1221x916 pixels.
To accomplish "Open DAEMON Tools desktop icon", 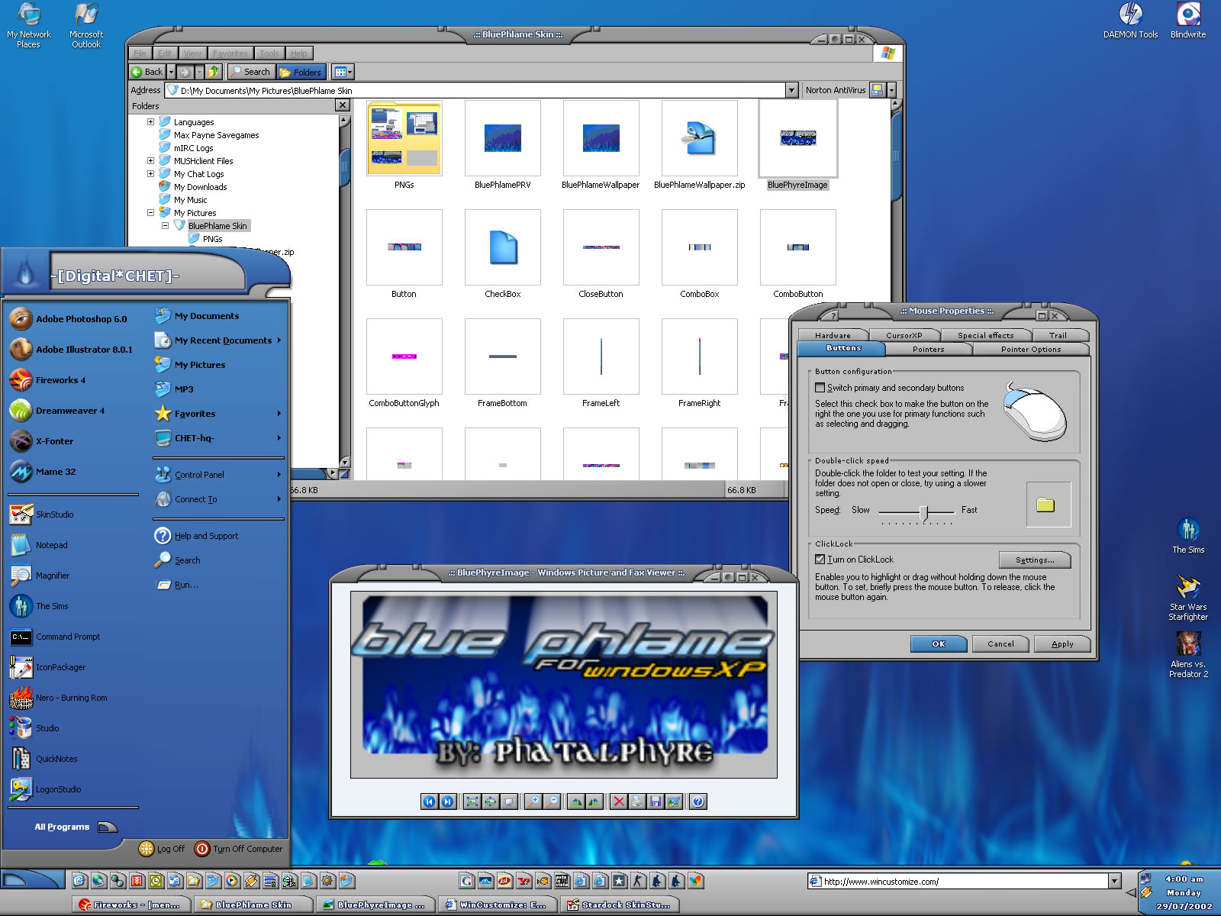I will (1130, 21).
